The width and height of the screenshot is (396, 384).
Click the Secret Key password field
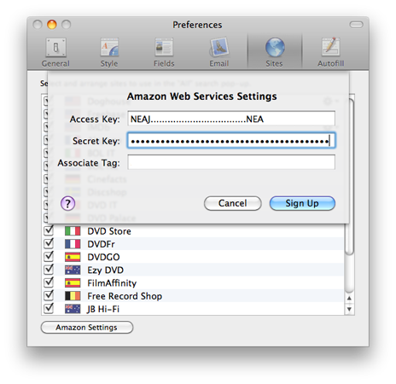(231, 141)
